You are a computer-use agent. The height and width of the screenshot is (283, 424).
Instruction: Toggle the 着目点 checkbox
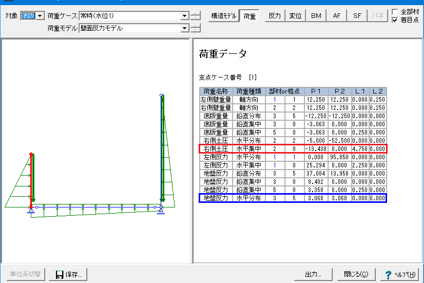point(395,20)
